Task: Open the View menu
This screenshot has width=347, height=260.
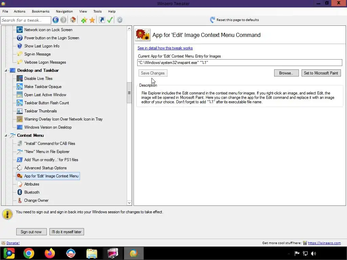Action: 83,11
